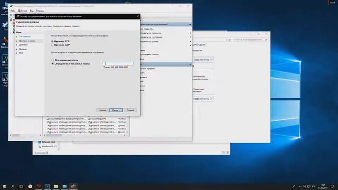This screenshot has height=190, width=338.
Task: Expand 'Filter by profile' submenu arrow
Action: point(190,33)
